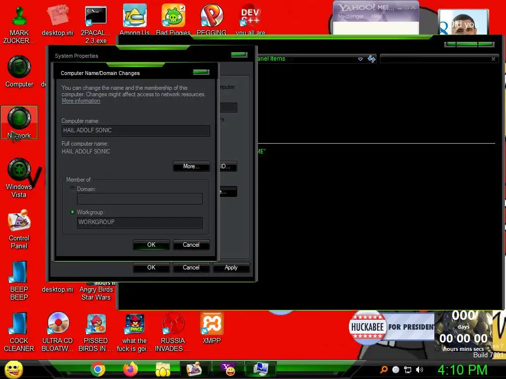Open the Windows Vista recycle bin icon
This screenshot has height=379, width=506.
pyautogui.click(x=19, y=178)
